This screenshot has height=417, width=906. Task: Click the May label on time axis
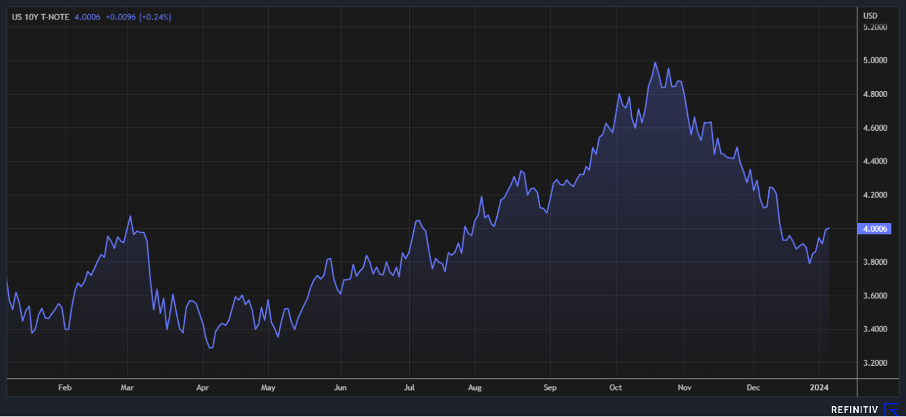(268, 388)
